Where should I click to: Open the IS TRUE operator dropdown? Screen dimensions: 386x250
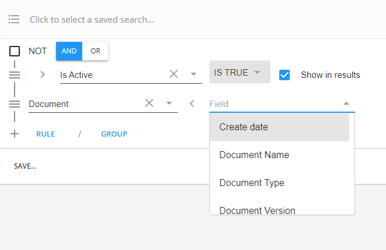(x=240, y=73)
